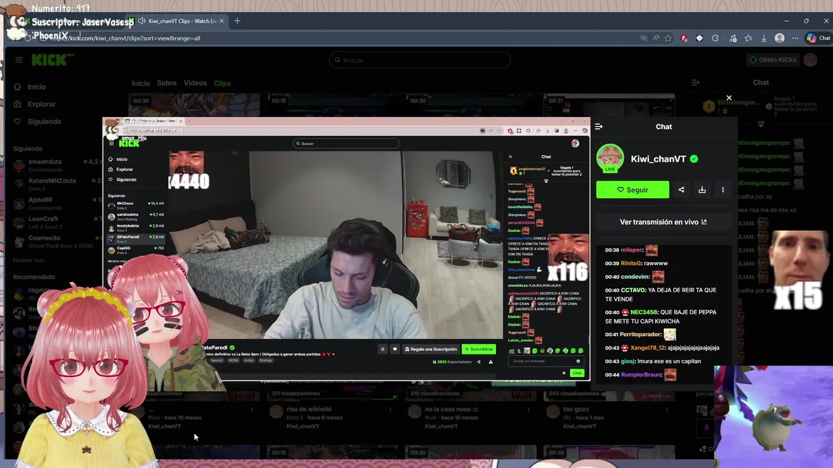Screen dimensions: 833x468
Task: Open the Inicio channel tab
Action: pyautogui.click(x=141, y=83)
